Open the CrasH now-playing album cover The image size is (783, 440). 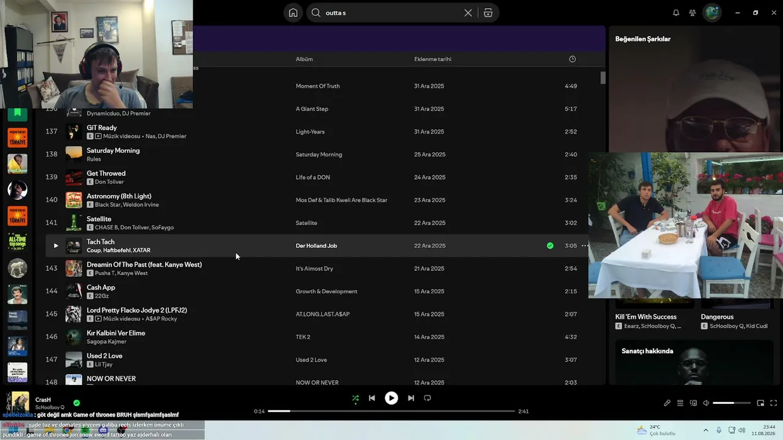(x=17, y=403)
